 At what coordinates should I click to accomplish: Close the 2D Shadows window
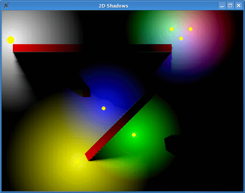[x=239, y=5]
